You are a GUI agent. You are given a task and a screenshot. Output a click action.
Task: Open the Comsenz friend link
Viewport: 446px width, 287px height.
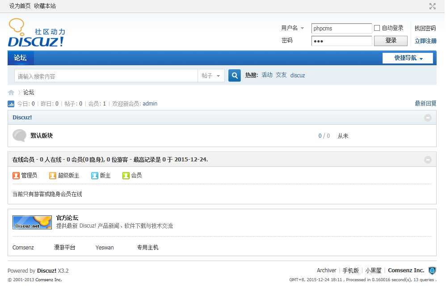23,248
